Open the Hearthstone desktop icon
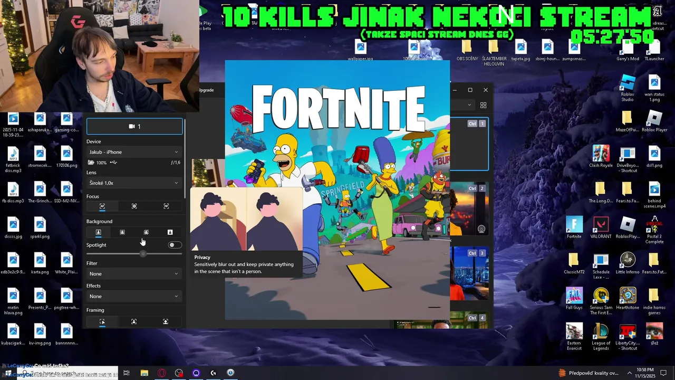Viewport: 675px width, 380px height. tap(628, 299)
